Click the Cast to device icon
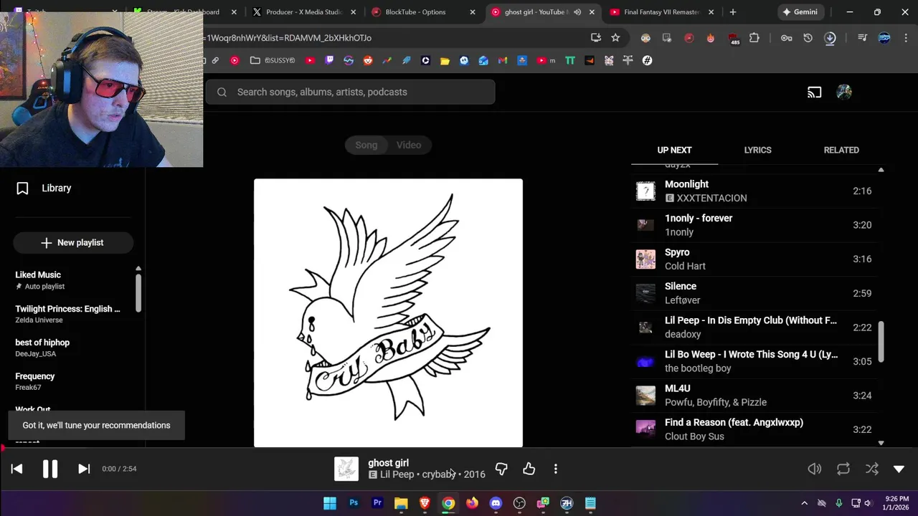The height and width of the screenshot is (516, 918). point(814,92)
